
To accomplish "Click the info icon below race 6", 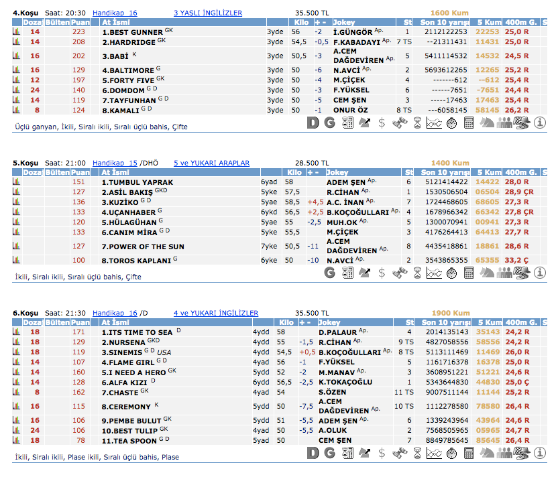I will point(540,454).
